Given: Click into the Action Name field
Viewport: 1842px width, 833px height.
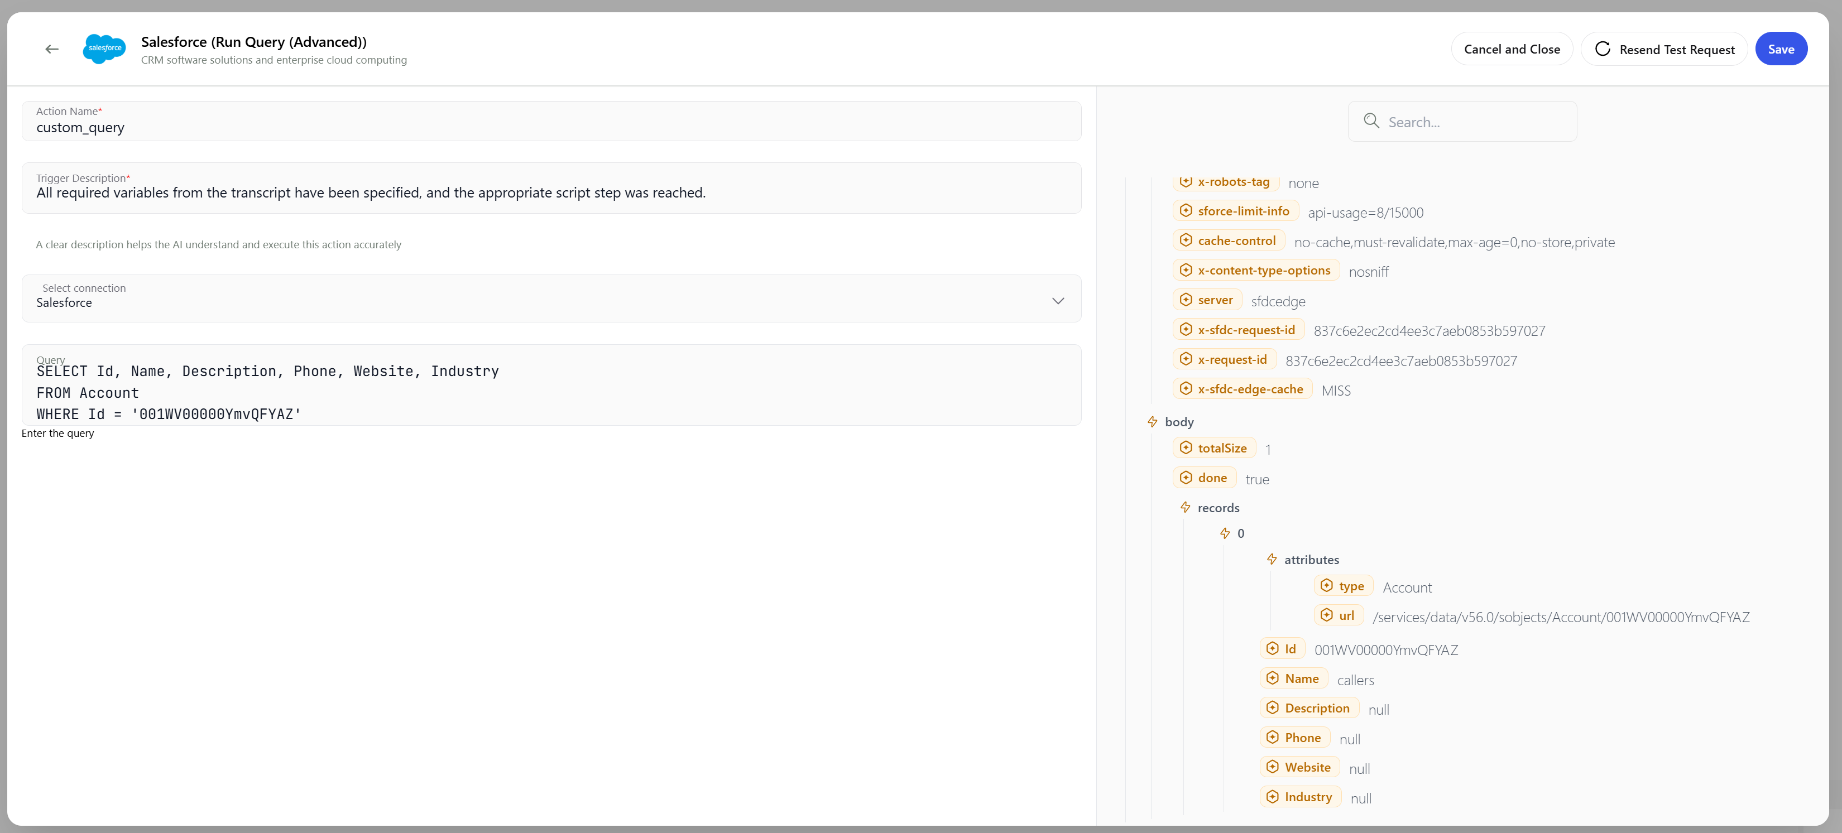Looking at the screenshot, I should [x=551, y=121].
